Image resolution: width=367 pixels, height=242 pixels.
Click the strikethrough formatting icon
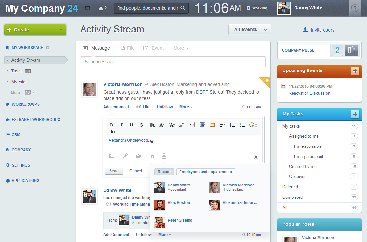click(x=141, y=125)
